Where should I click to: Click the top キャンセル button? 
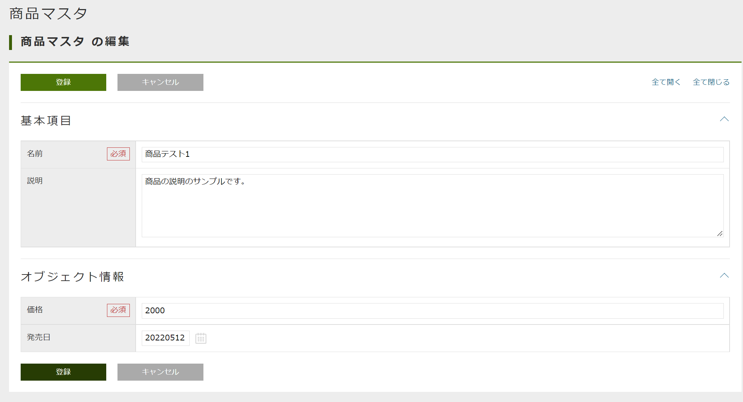pyautogui.click(x=160, y=82)
